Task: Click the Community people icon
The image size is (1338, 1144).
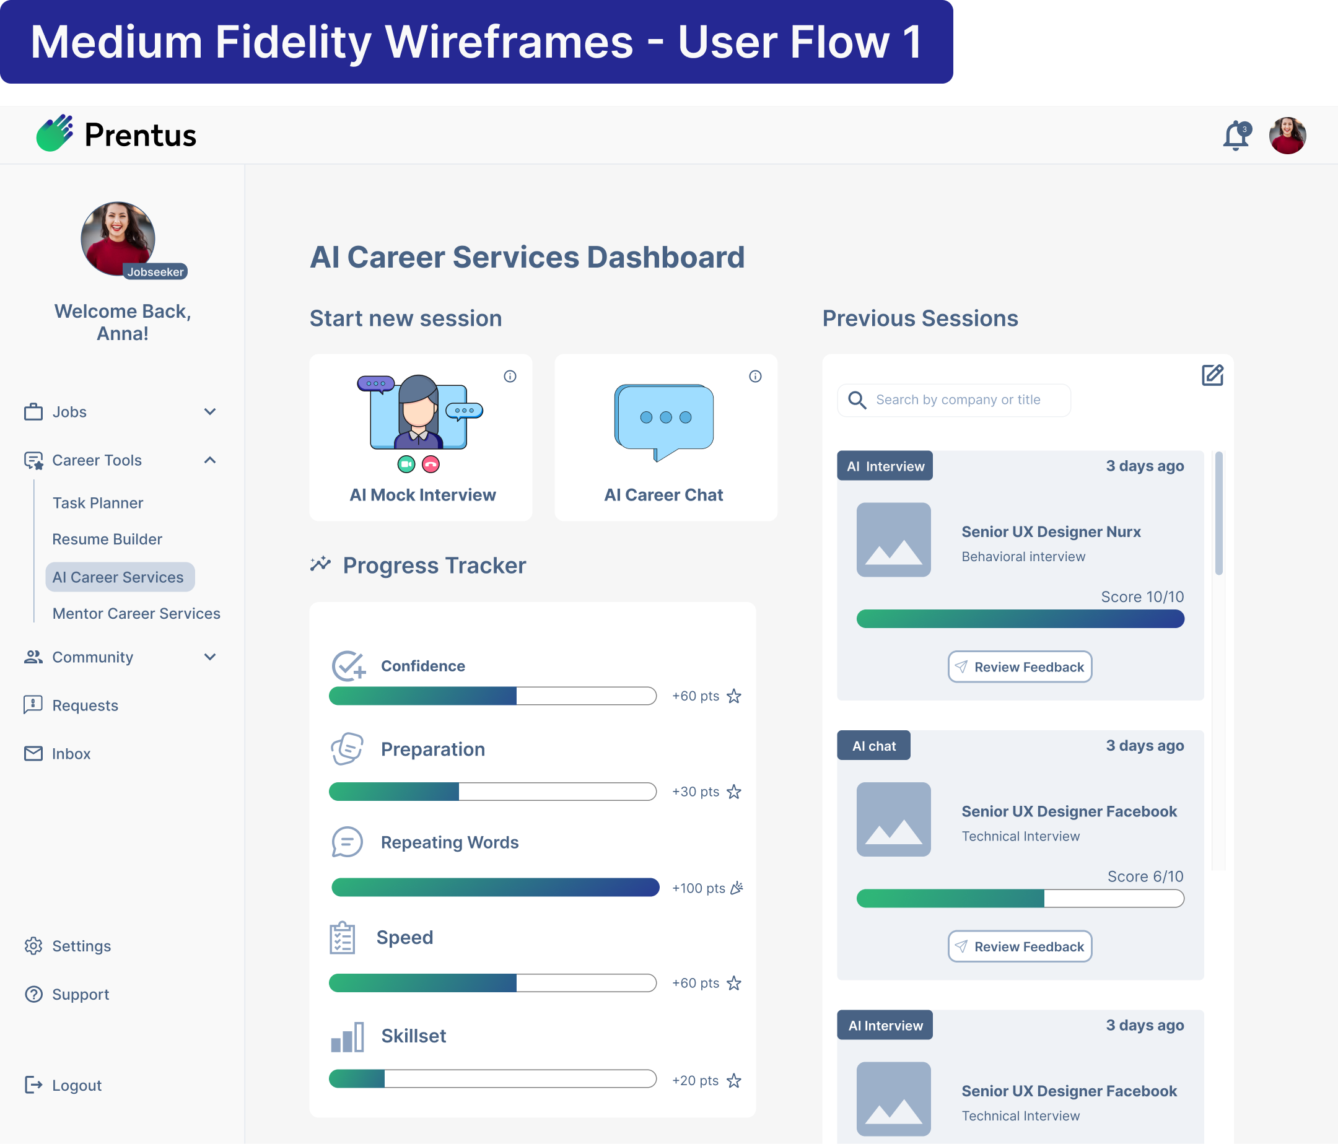Action: tap(33, 657)
